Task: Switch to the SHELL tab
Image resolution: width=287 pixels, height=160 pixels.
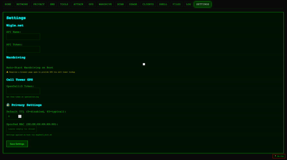Action: coord(163,4)
